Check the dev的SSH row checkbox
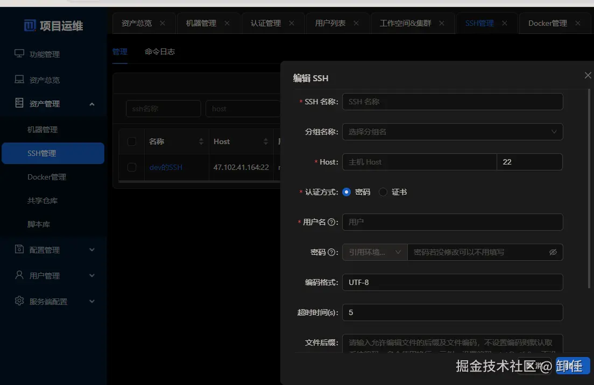 pos(132,167)
